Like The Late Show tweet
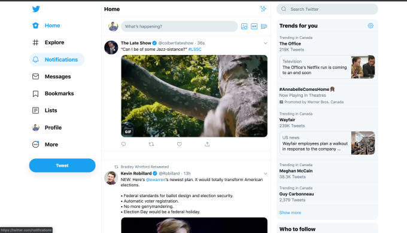Viewport: 407px width, 233px height. (x=180, y=144)
